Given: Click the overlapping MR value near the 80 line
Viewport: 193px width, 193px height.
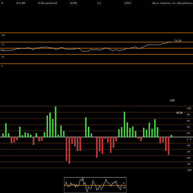Looking at the screenshot, I should pos(179,113).
